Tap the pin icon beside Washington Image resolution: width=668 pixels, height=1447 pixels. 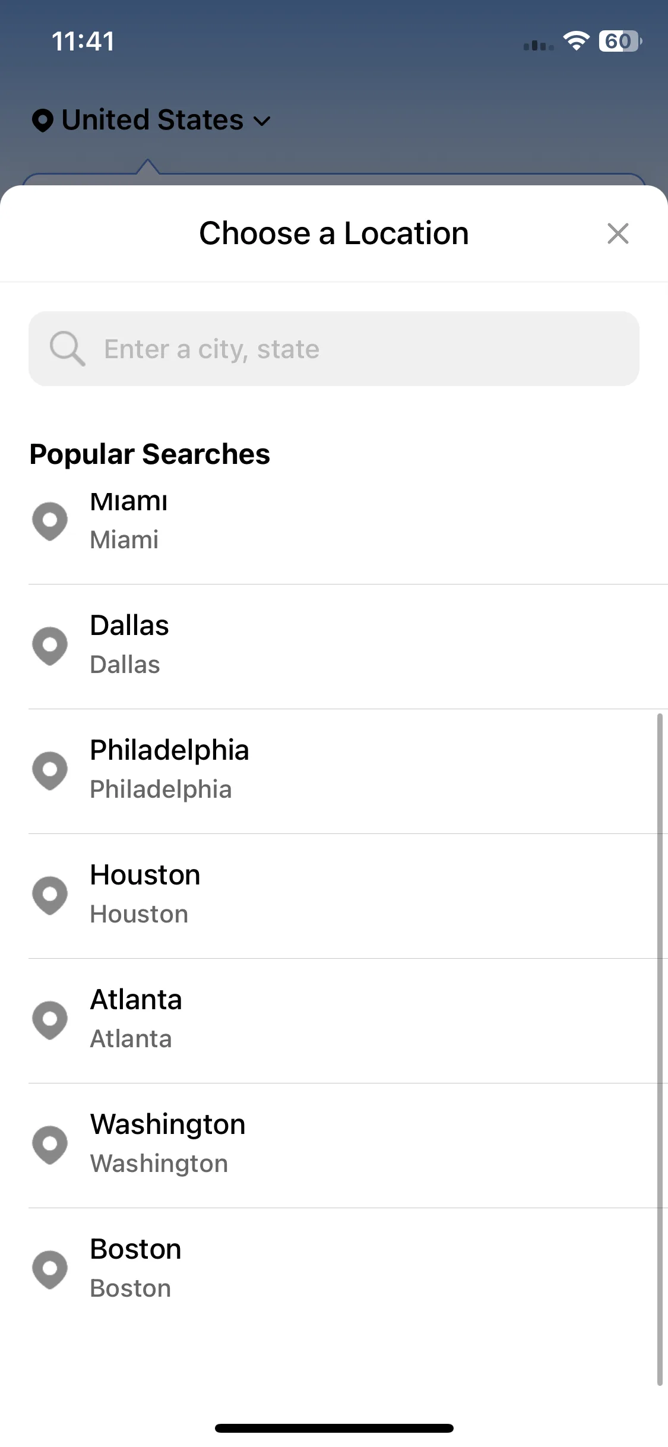click(50, 1145)
